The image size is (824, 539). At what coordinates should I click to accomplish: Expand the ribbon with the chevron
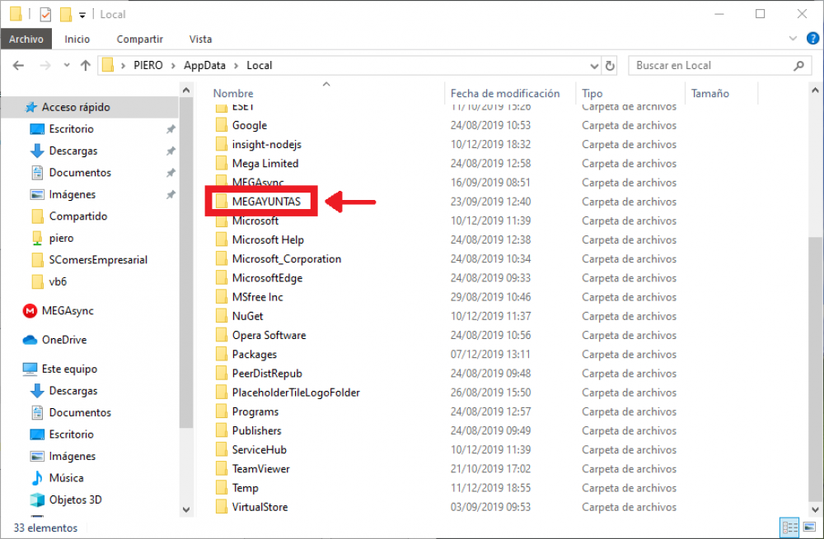[793, 39]
